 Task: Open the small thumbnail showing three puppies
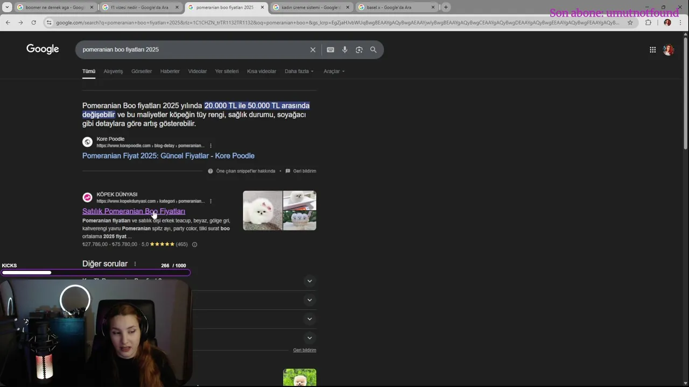pos(300,221)
